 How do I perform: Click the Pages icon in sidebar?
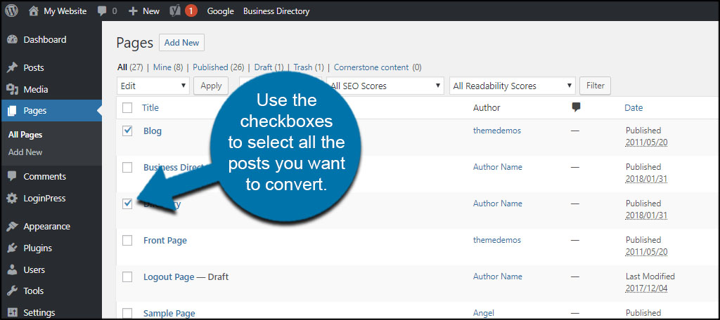13,110
